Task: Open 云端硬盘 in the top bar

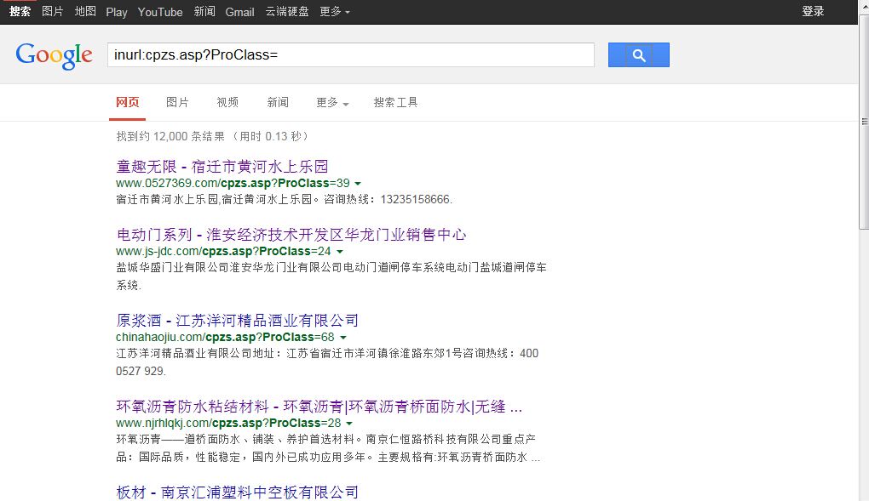Action: (287, 12)
